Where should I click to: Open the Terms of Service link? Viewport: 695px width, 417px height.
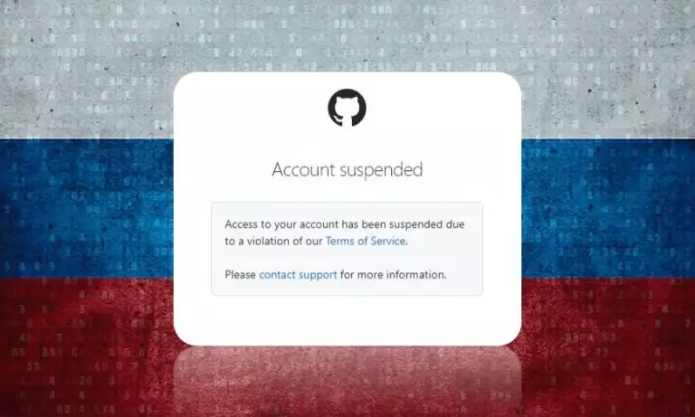tap(366, 242)
